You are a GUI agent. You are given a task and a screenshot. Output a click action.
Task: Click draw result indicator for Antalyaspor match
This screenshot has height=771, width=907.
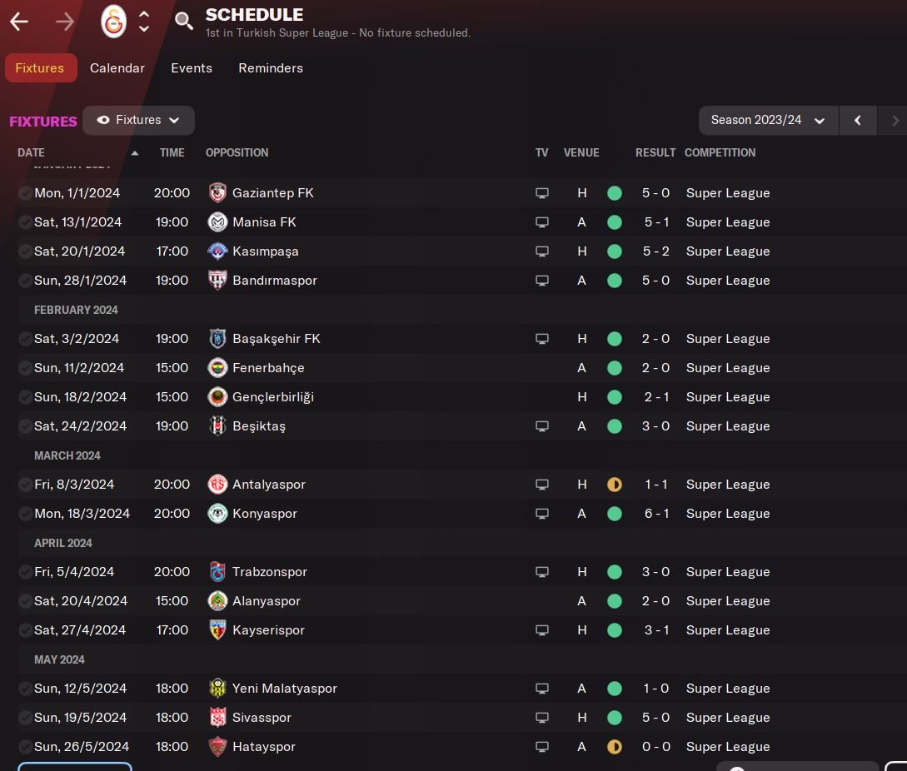(615, 485)
